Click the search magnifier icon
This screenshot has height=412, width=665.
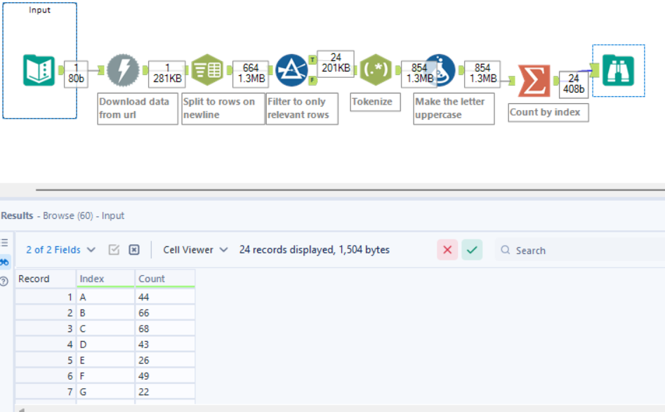point(505,250)
